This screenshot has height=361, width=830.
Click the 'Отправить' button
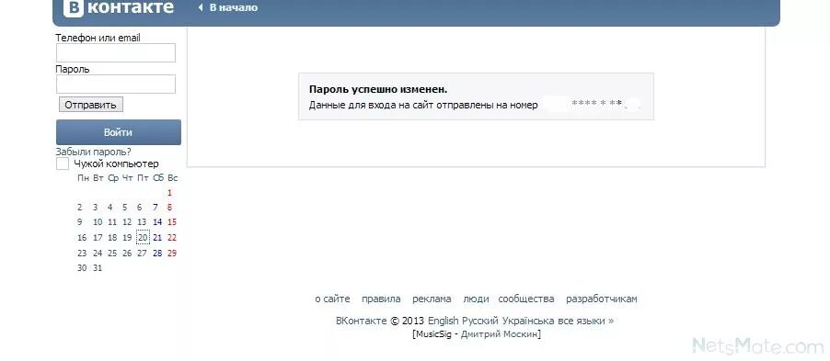[x=90, y=105]
